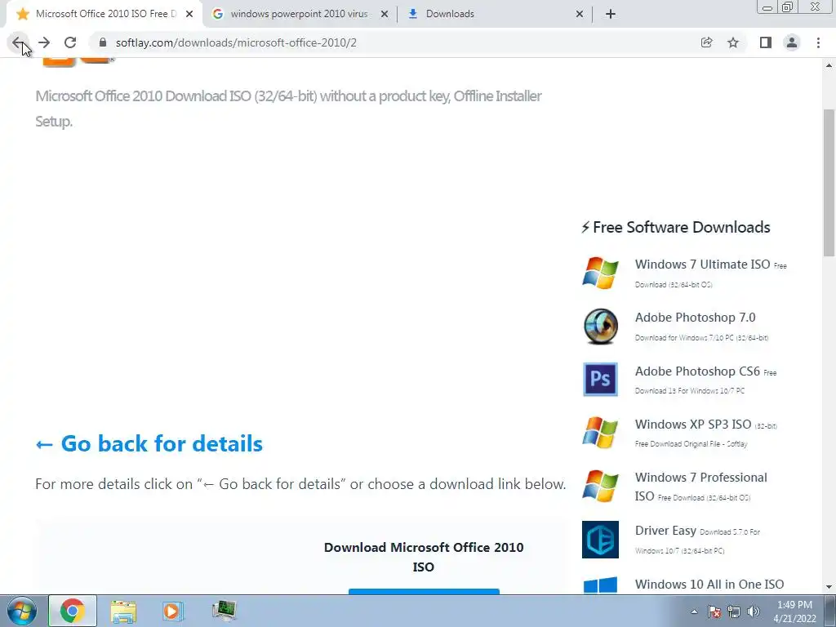Click the Photoshop 7.0 eye logo thumbnail
Image resolution: width=836 pixels, height=627 pixels.
tap(600, 327)
